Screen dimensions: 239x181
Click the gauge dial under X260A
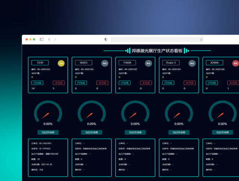click(223, 112)
